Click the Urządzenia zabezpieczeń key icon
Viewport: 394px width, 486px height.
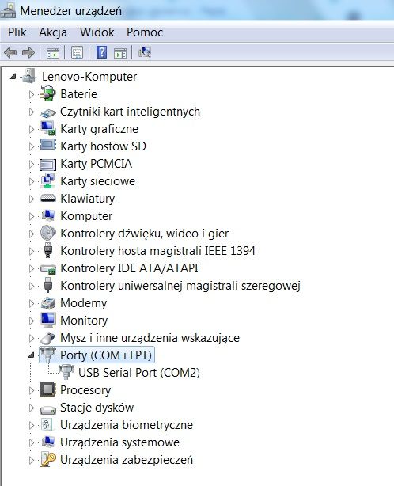[x=48, y=460]
